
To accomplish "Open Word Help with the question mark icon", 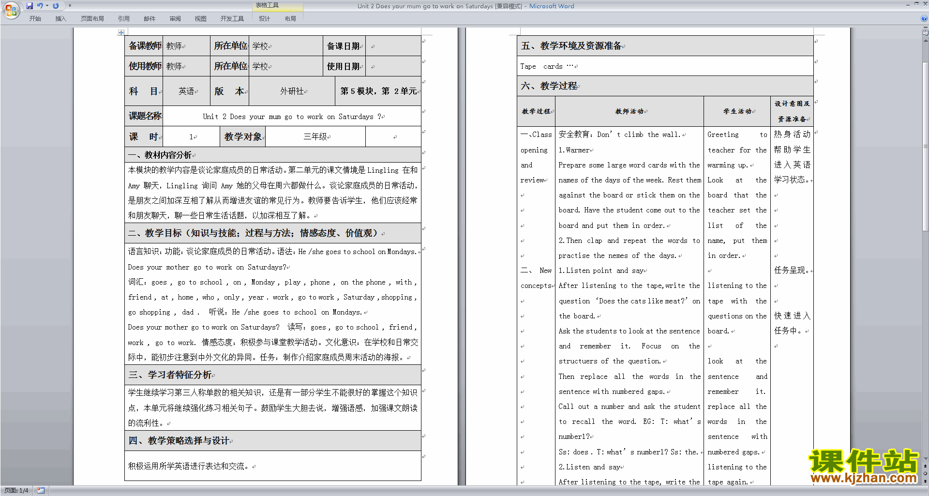I will [924, 18].
